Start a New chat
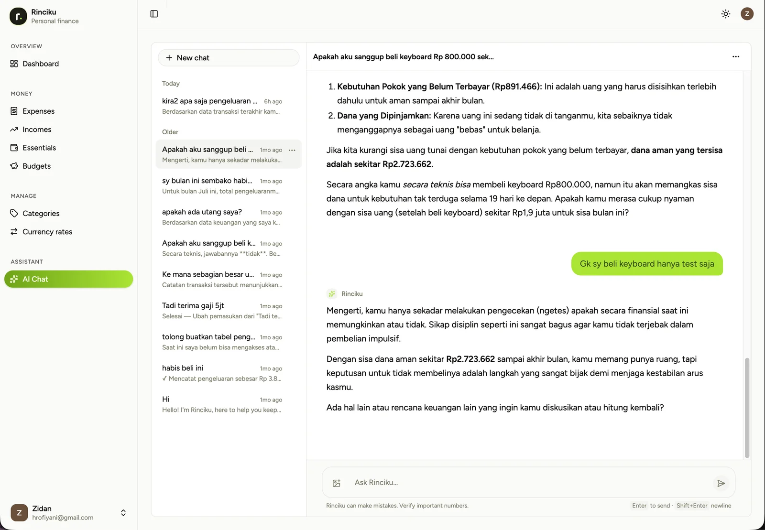The width and height of the screenshot is (765, 530). tap(229, 58)
